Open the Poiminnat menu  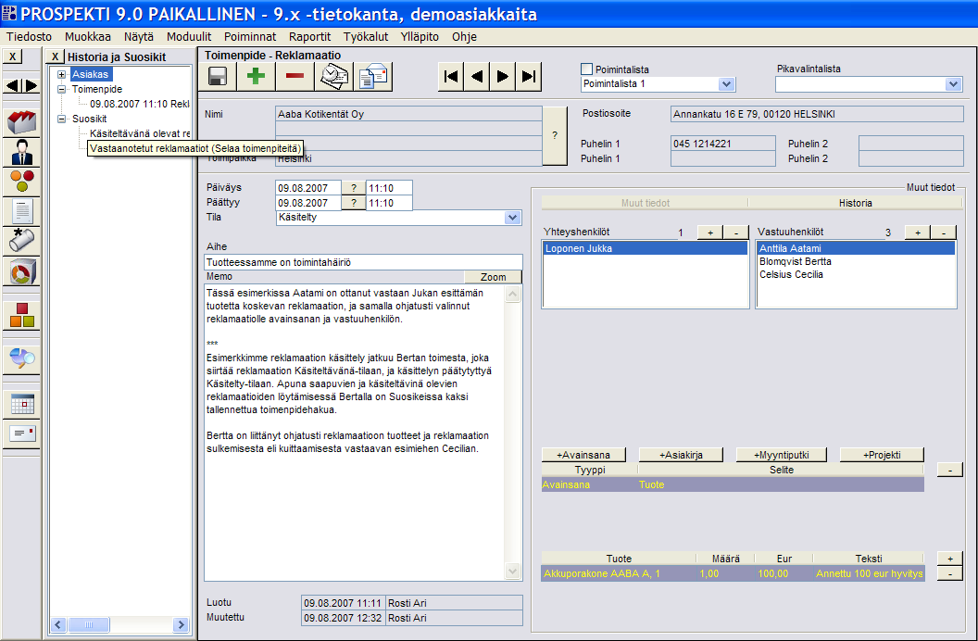pyautogui.click(x=250, y=37)
